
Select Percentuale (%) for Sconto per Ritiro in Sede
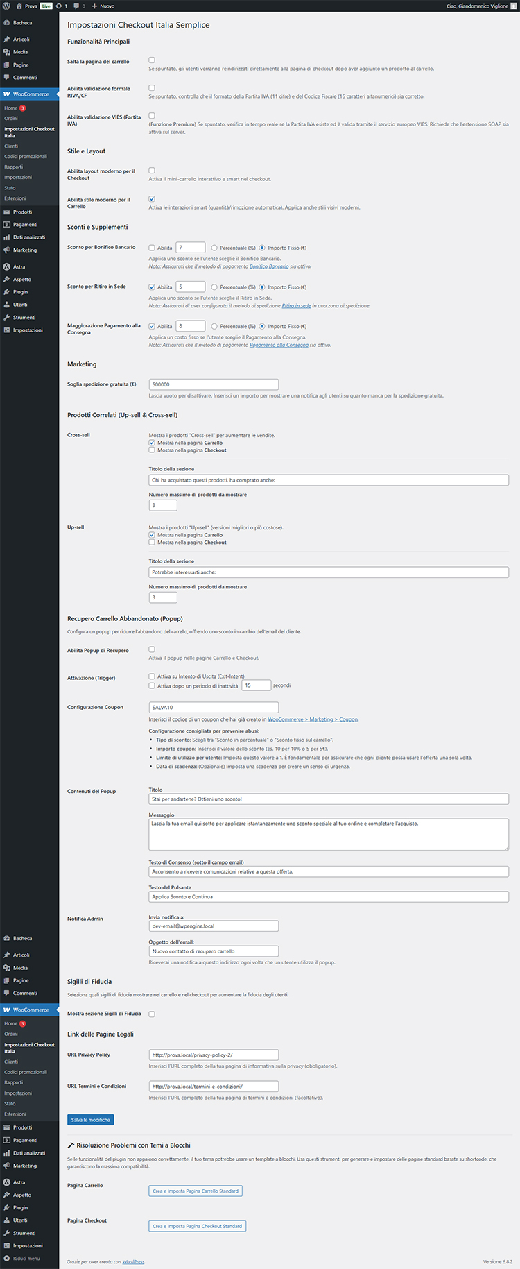click(214, 287)
